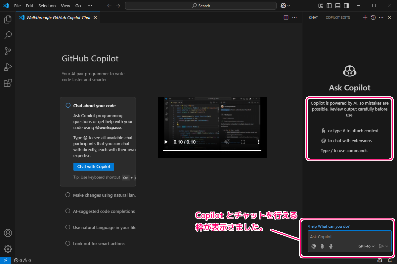Open the Copilot icon in the status bar
This screenshot has height=264, width=397.
coord(380,260)
